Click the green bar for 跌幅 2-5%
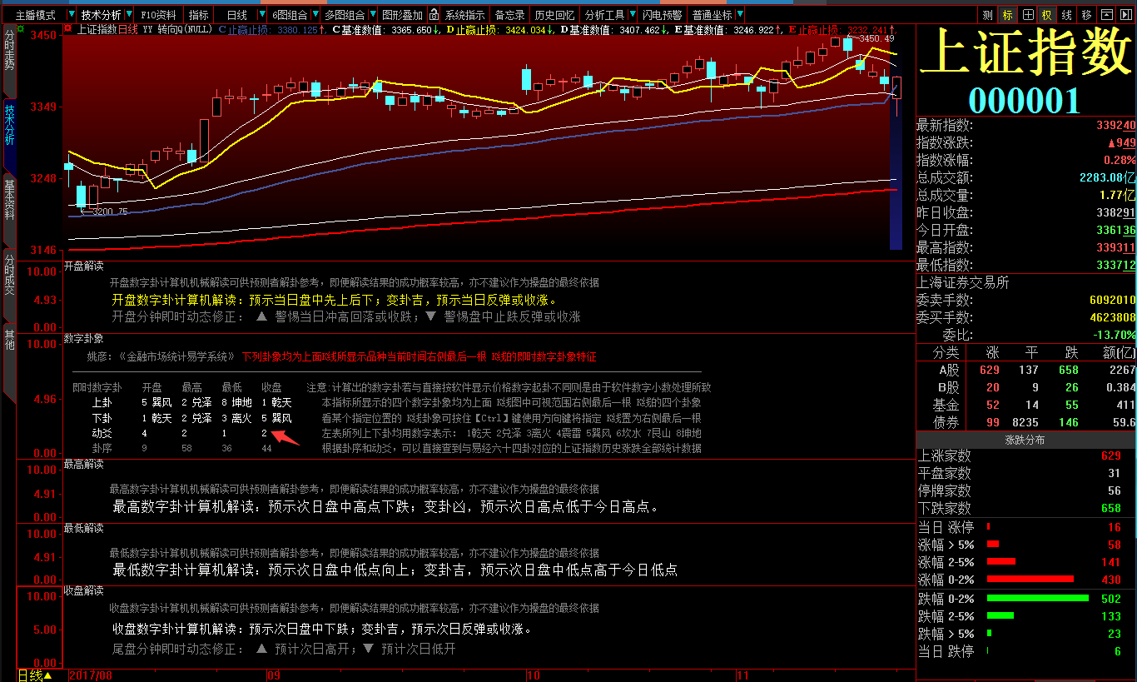 click(1000, 616)
